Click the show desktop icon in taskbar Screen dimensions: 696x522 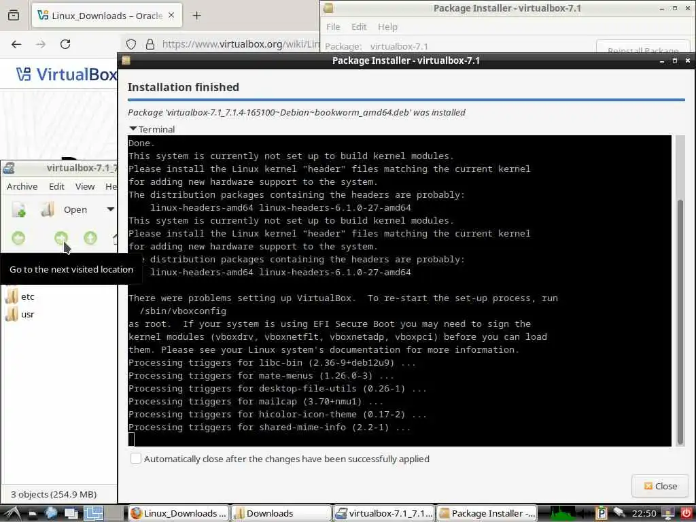tap(71, 513)
